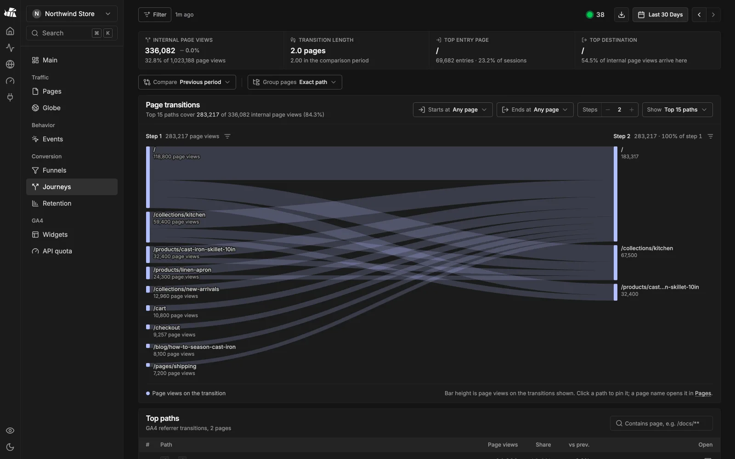Viewport: 735px width, 459px height.
Task: Click the eye icon at bottom of rail
Action: pyautogui.click(x=10, y=431)
